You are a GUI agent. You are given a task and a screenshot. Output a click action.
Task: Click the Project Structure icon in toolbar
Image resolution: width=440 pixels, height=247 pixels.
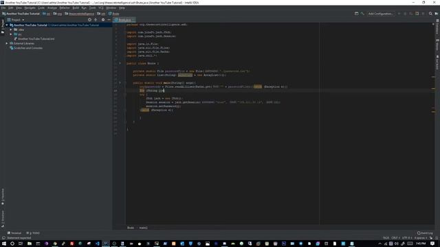356,14
